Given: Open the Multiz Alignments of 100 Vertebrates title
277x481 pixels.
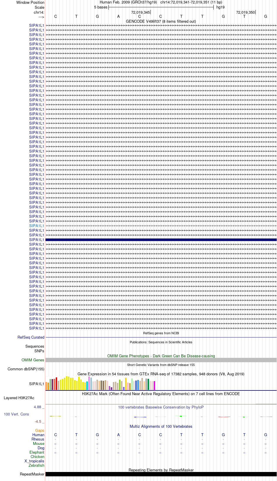Looking at the screenshot, I should pyautogui.click(x=161, y=426).
